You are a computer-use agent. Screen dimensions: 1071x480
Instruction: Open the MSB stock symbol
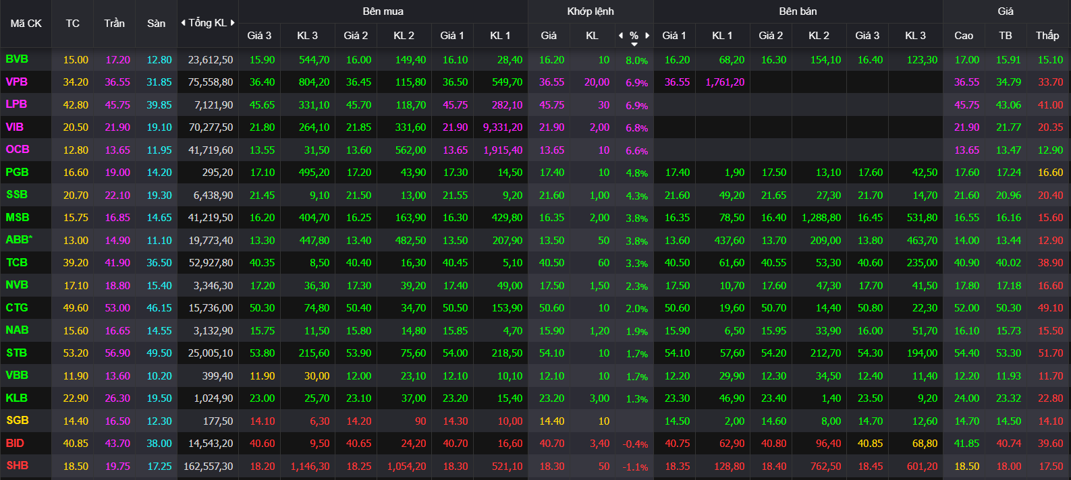point(18,217)
